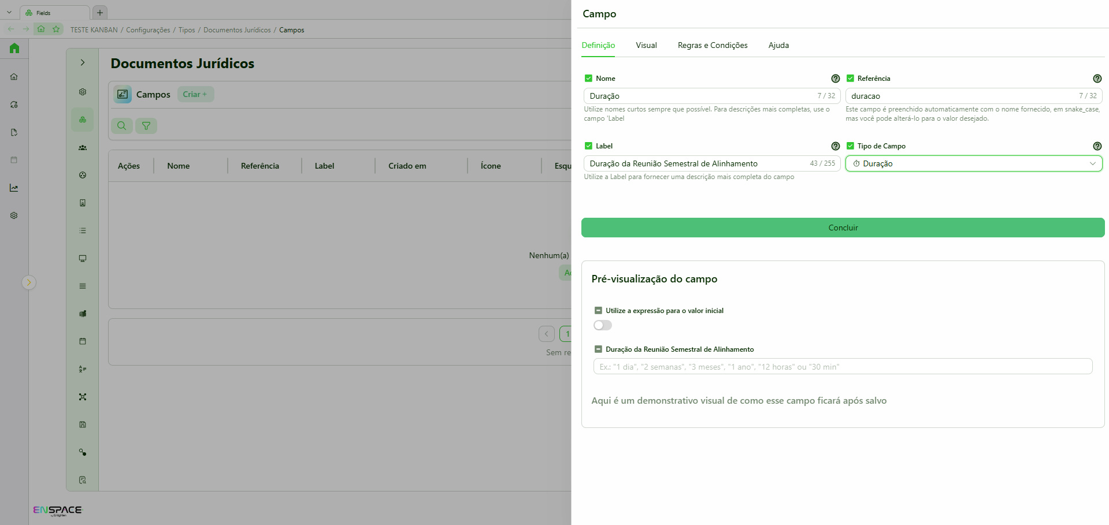Open the document icon in the outer sidebar
The width and height of the screenshot is (1109, 525).
[x=14, y=132]
